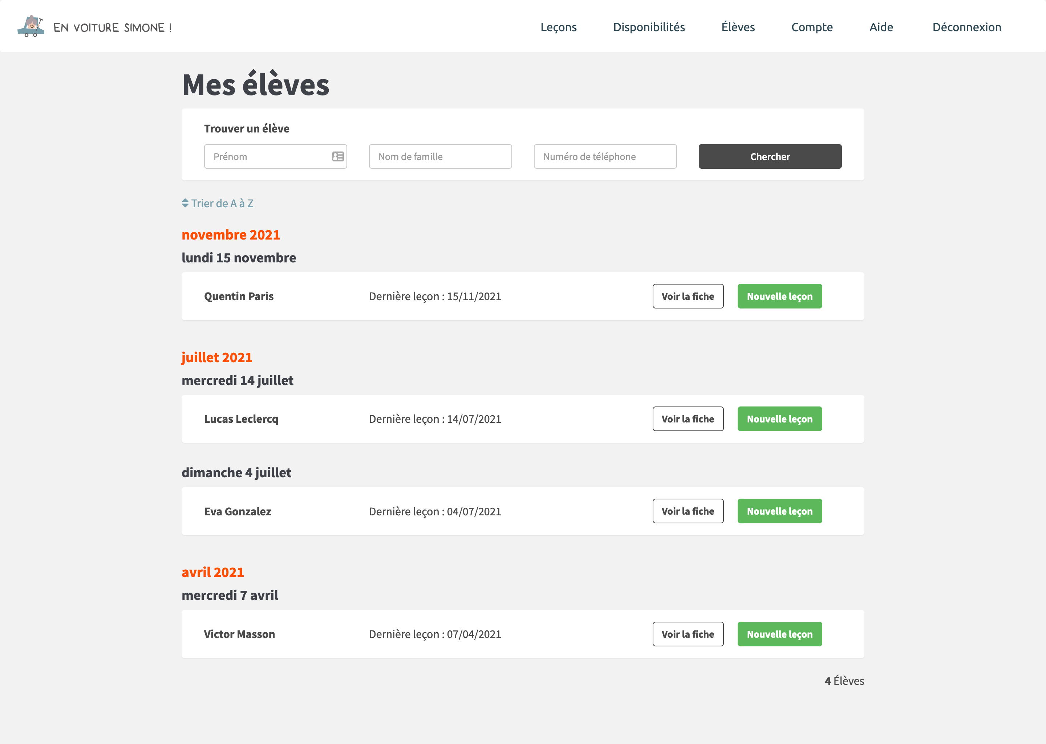Click the name Quentin Paris

239,297
